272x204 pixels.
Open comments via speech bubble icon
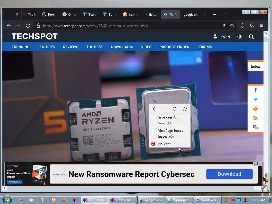coord(255,127)
